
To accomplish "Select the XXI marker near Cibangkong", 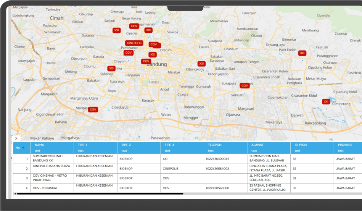I will pyautogui.click(x=201, y=64).
